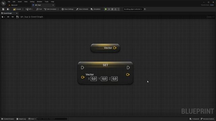Open Revision Control menu
Viewport: 216px width, 121px height.
click(x=207, y=119)
